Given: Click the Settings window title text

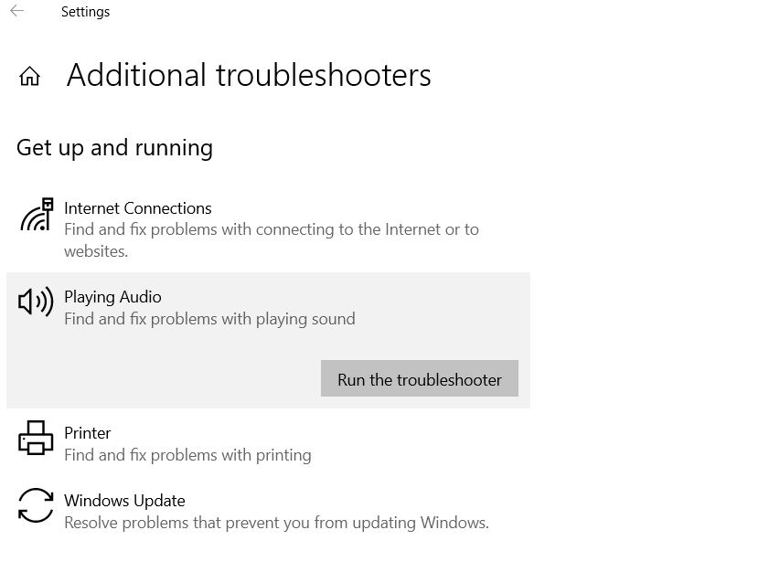Looking at the screenshot, I should click(86, 12).
